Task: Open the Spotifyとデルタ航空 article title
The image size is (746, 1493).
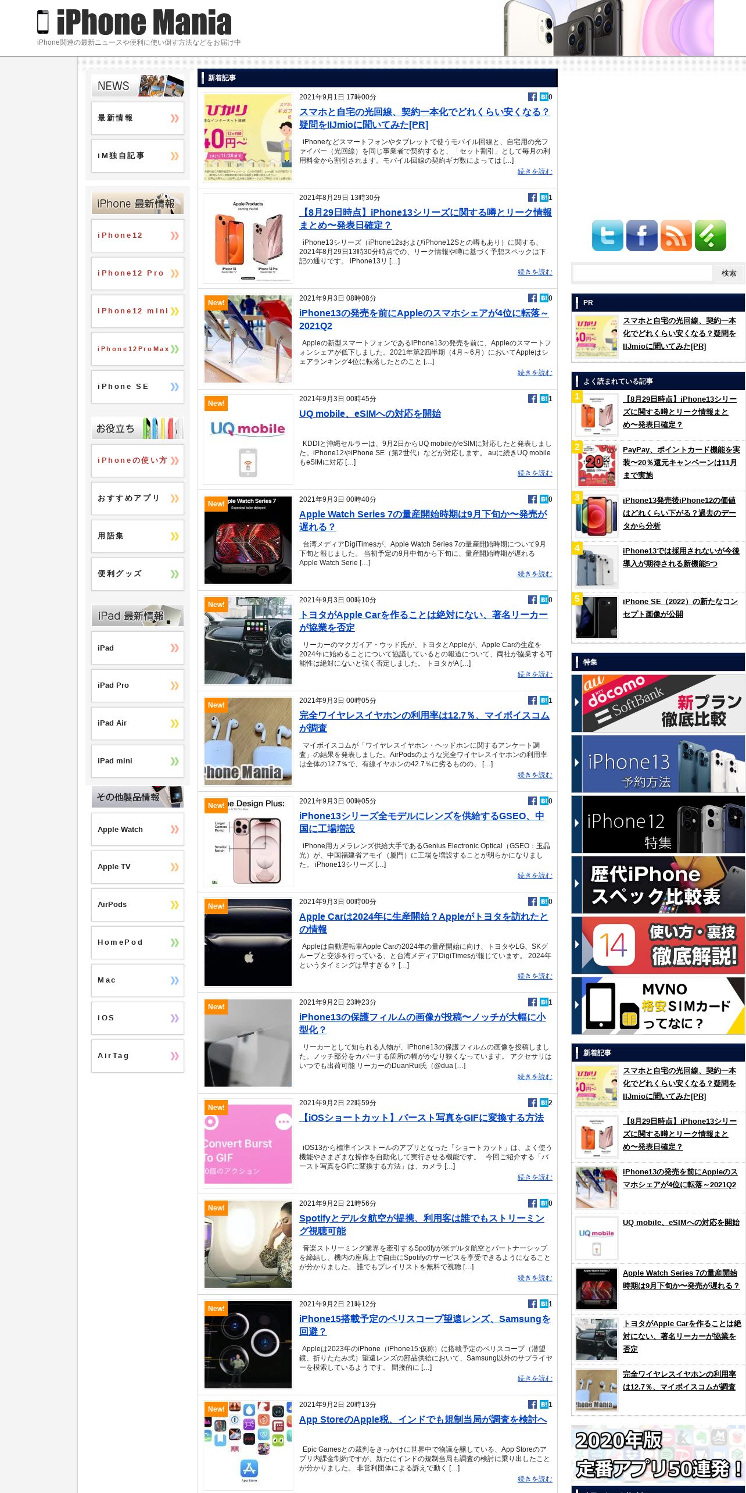Action: point(422,1225)
